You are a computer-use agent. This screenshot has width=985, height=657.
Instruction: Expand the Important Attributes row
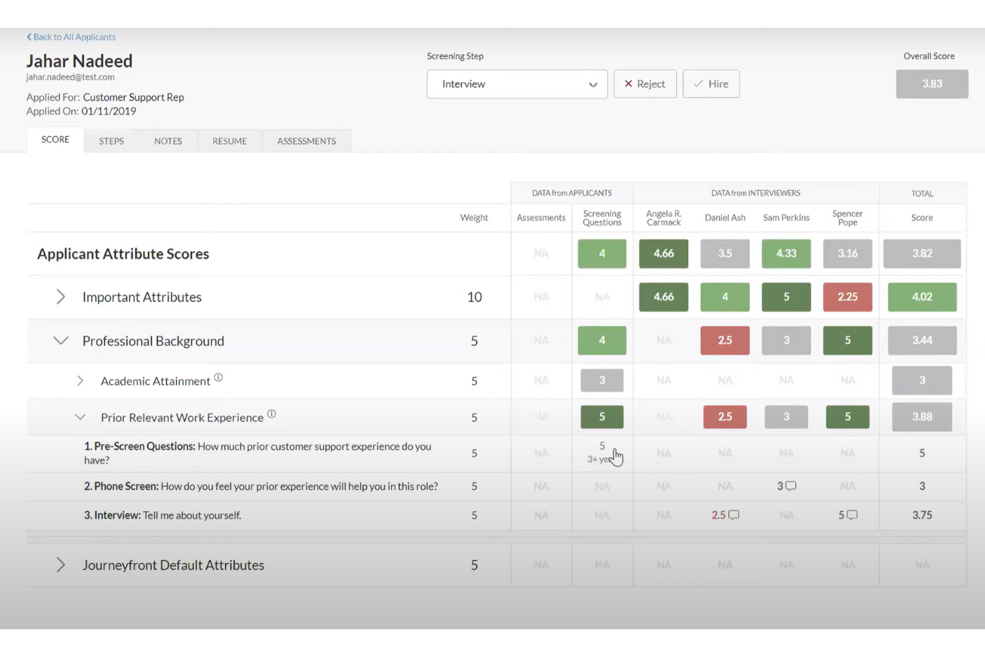click(x=61, y=297)
